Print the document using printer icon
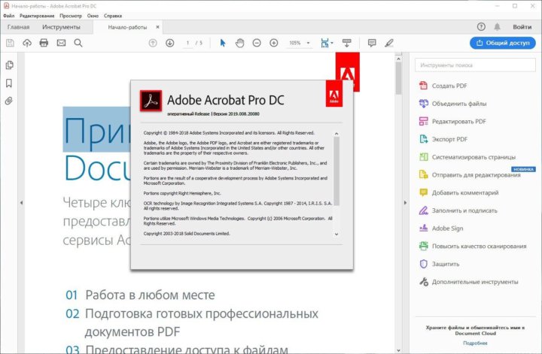The image size is (542, 354). pyautogui.click(x=44, y=43)
